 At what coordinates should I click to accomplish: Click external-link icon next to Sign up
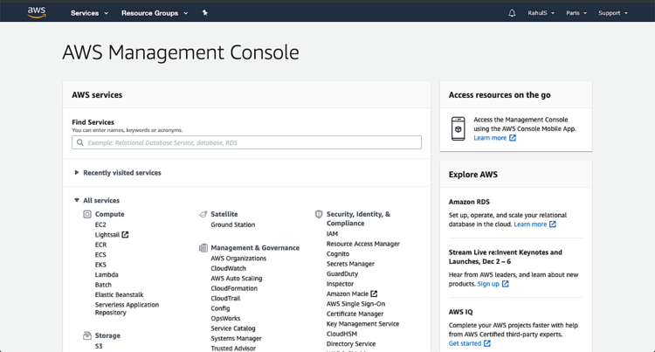pos(505,284)
